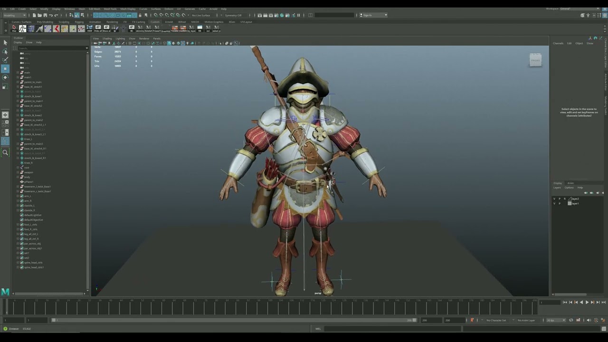The image size is (608, 342).
Task: Click the current frame number field
Action: [549, 302]
